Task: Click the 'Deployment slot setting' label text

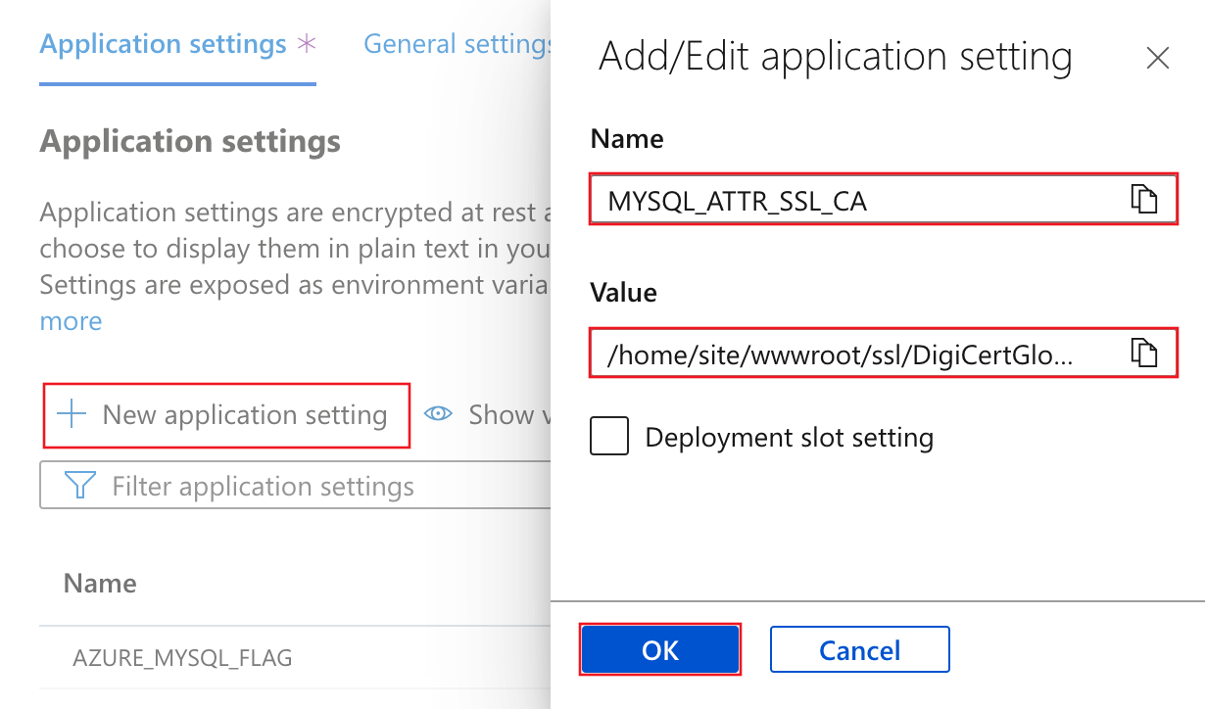Action: coord(789,437)
